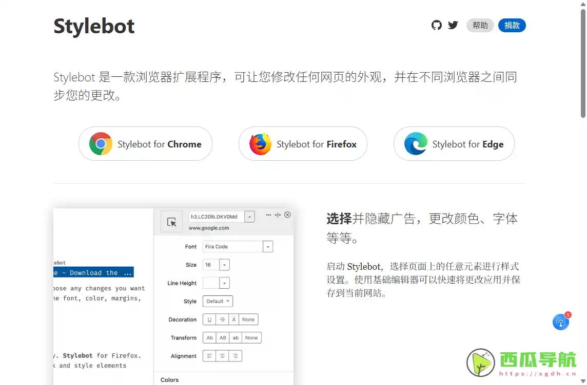The height and width of the screenshot is (385, 587).
Task: Open the GitHub icon link
Action: (x=437, y=25)
